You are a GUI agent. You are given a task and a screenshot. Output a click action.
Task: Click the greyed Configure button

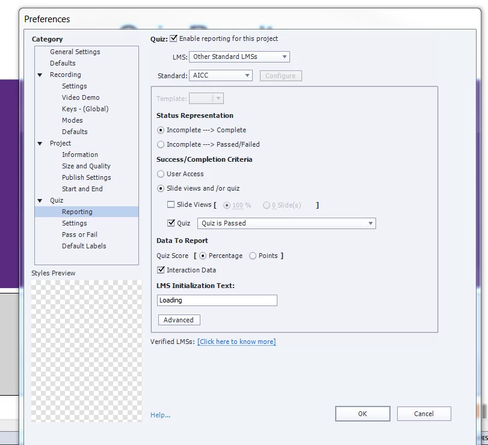(281, 76)
